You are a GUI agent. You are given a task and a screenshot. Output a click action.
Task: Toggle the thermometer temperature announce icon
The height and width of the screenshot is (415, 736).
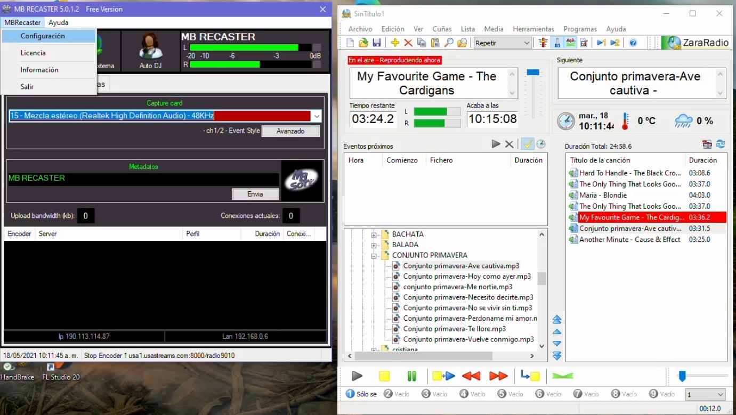pos(557,43)
